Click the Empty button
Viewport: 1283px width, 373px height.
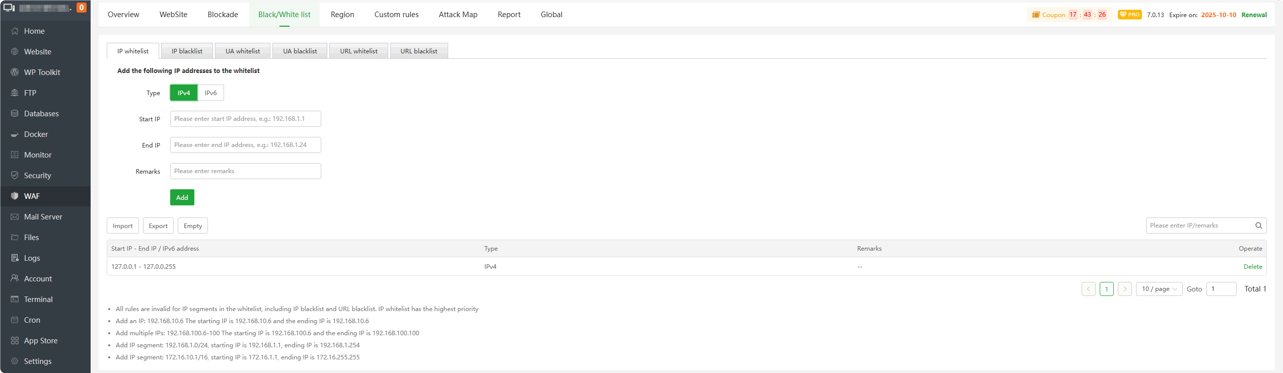tap(193, 226)
